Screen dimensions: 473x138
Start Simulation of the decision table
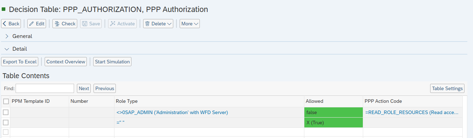tap(112, 62)
